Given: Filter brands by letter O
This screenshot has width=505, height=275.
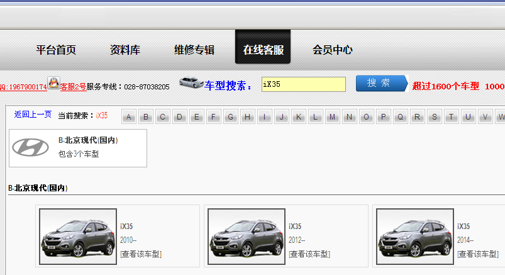Looking at the screenshot, I should [367, 116].
